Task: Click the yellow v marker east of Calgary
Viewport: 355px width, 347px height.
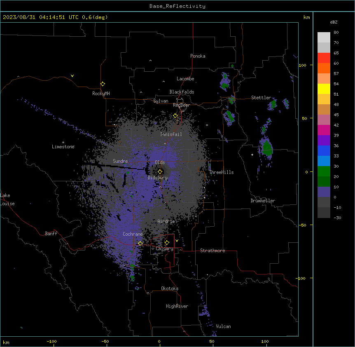Action: tap(177, 241)
